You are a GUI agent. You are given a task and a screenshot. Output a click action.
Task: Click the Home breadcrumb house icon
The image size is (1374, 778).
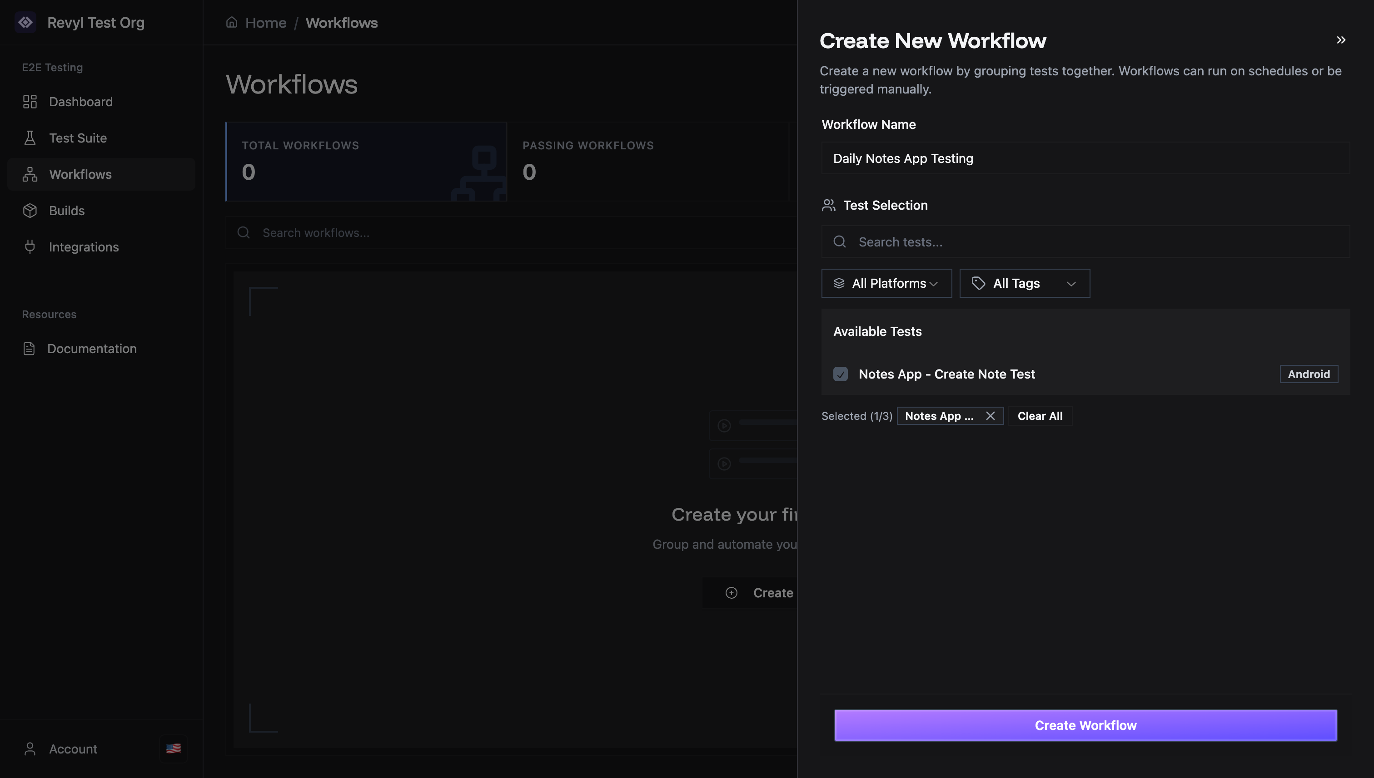coord(232,22)
